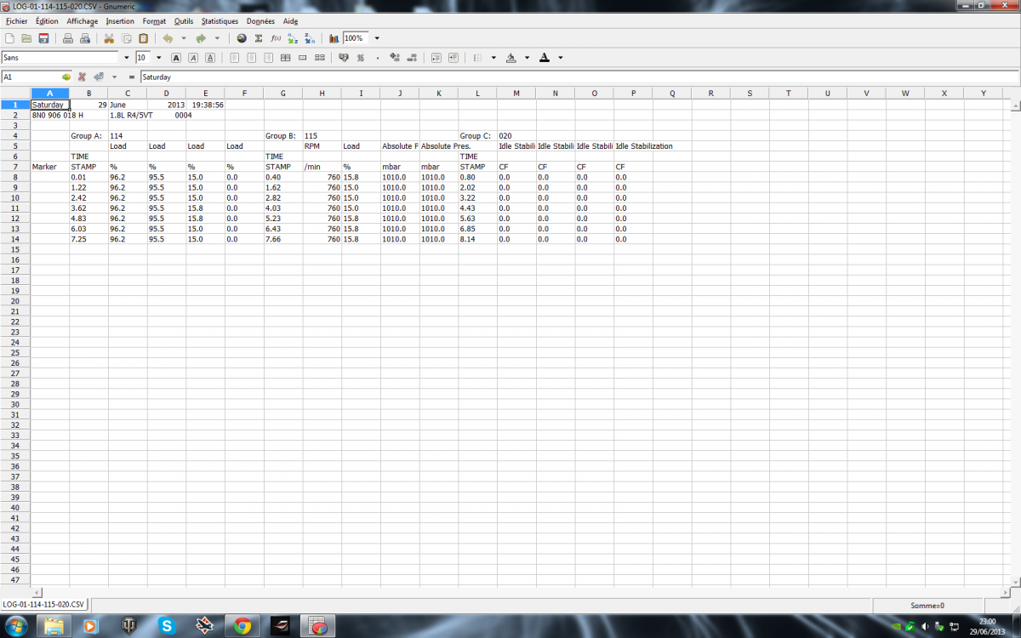The height and width of the screenshot is (638, 1021).
Task: Click the Save file icon
Action: (x=43, y=38)
